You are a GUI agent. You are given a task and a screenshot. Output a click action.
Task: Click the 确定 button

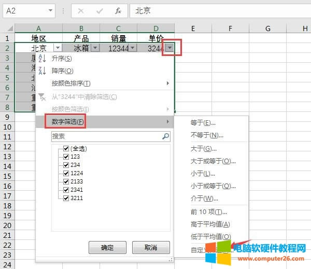click(x=108, y=247)
